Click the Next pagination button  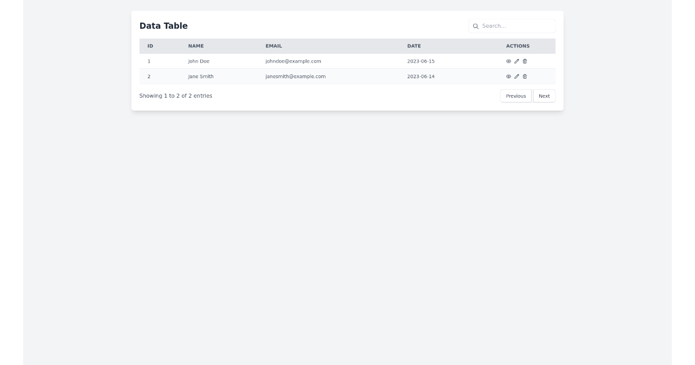(x=544, y=96)
